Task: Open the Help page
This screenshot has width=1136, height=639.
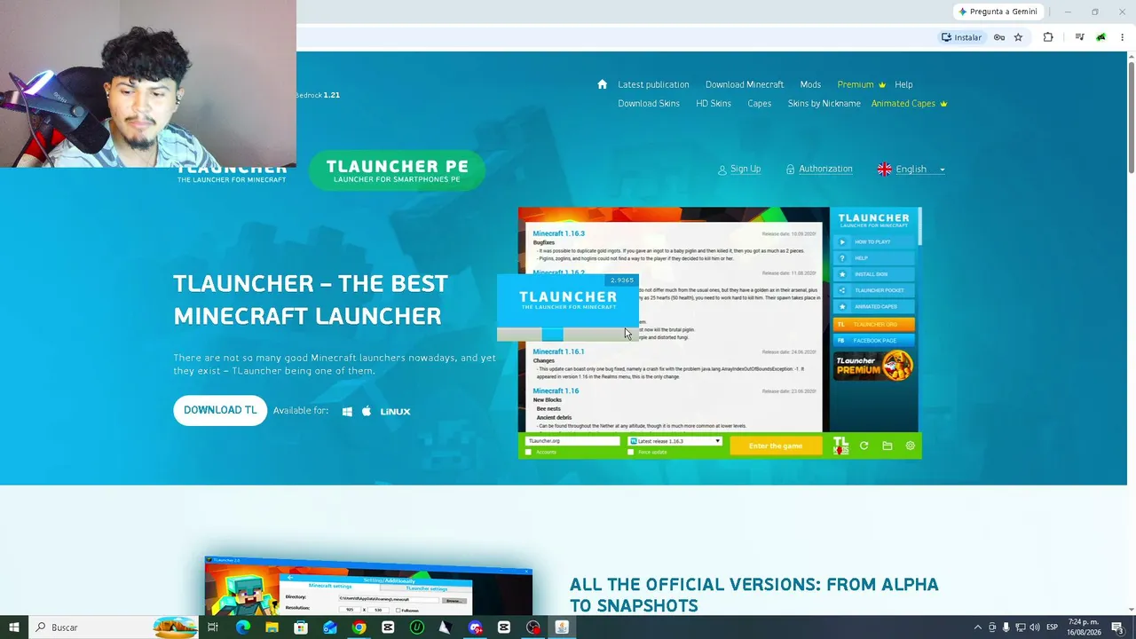Action: tap(903, 84)
